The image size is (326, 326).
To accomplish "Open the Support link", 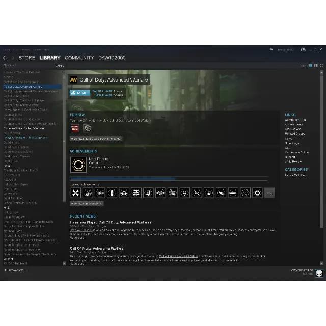I will pos(290,157).
